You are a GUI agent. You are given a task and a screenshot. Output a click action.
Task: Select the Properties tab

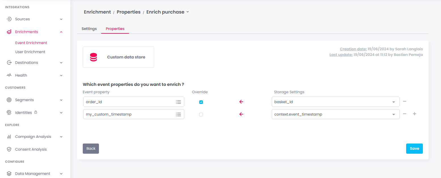coord(115,29)
